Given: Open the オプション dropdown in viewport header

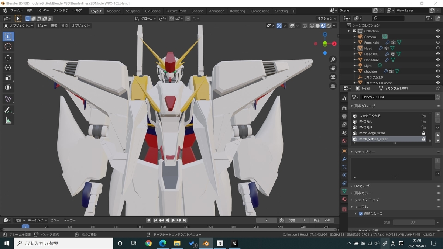Looking at the screenshot, I should click(x=327, y=18).
